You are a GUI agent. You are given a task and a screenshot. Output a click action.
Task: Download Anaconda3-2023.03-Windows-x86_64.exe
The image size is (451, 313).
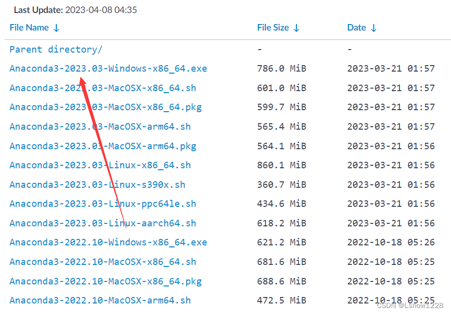[108, 69]
